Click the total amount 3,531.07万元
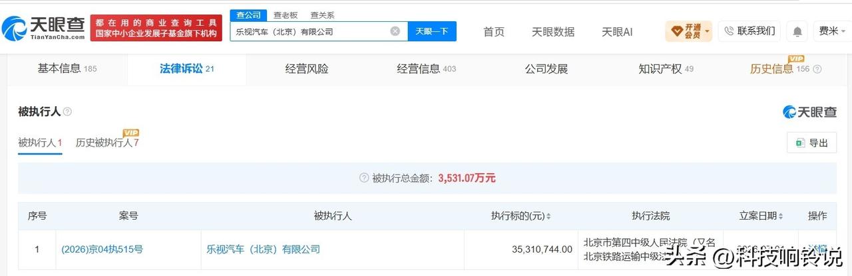This screenshot has width=852, height=276. tap(467, 178)
